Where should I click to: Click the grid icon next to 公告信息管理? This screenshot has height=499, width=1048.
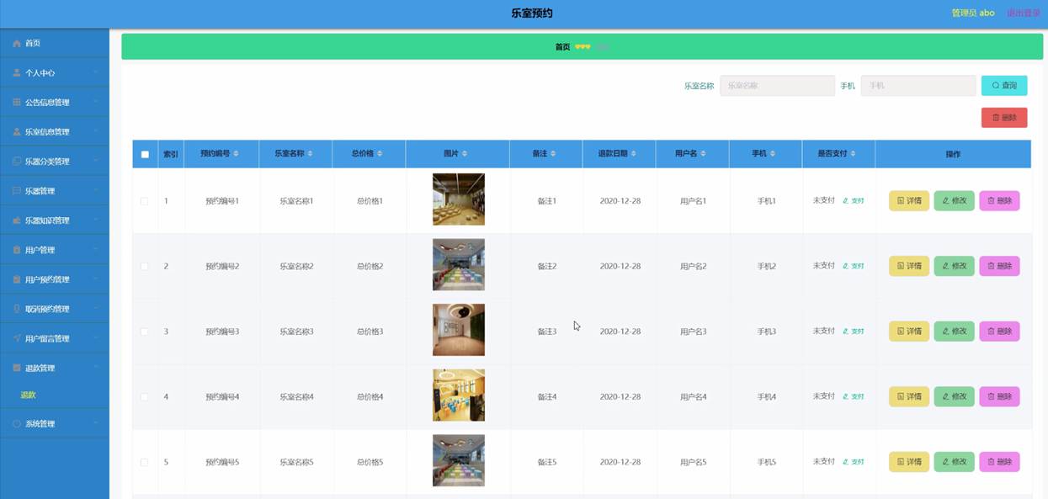pyautogui.click(x=17, y=102)
